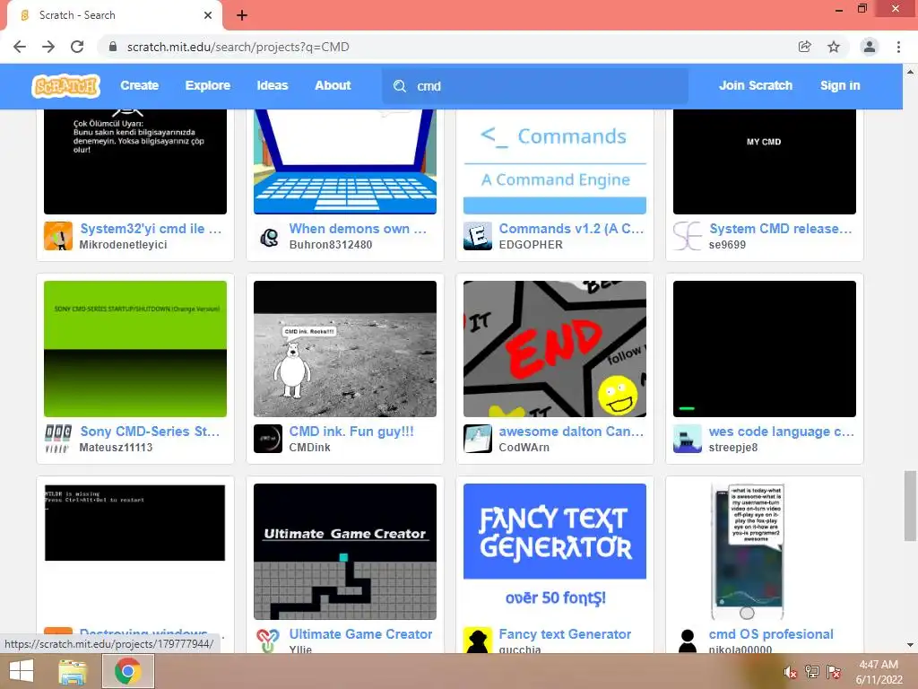Open the Fancy text Generator title link
The height and width of the screenshot is (689, 918).
click(x=565, y=634)
